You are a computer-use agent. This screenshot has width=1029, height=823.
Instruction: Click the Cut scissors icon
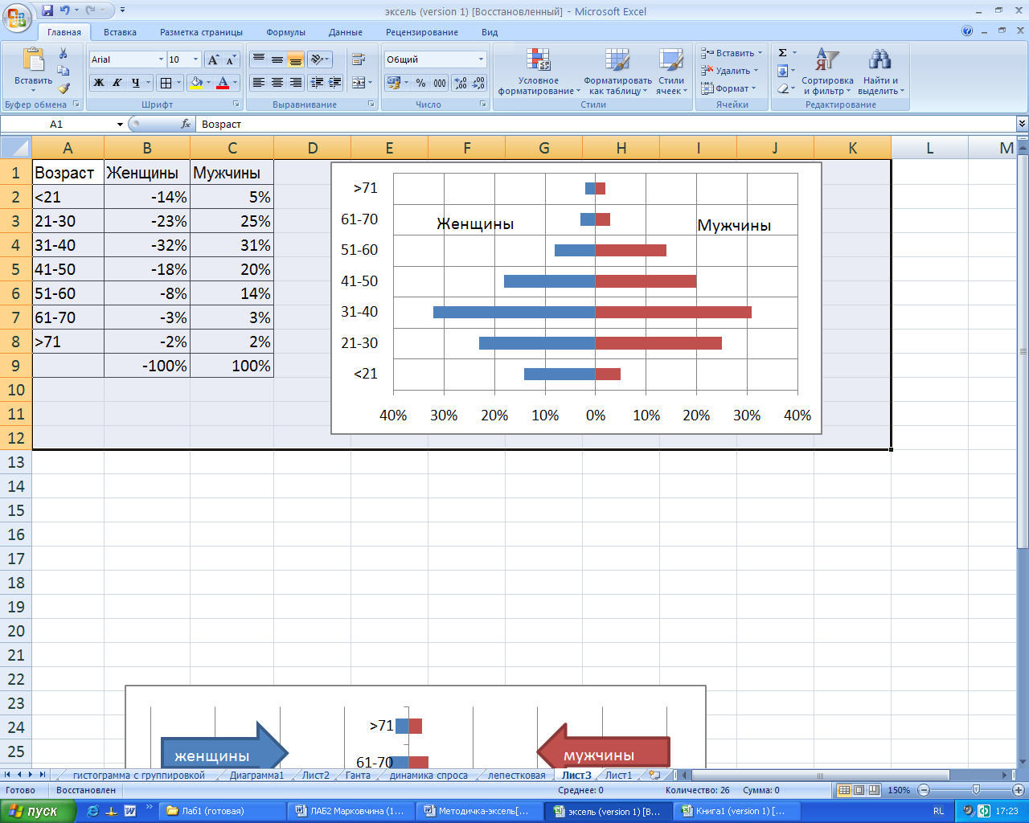coord(64,53)
